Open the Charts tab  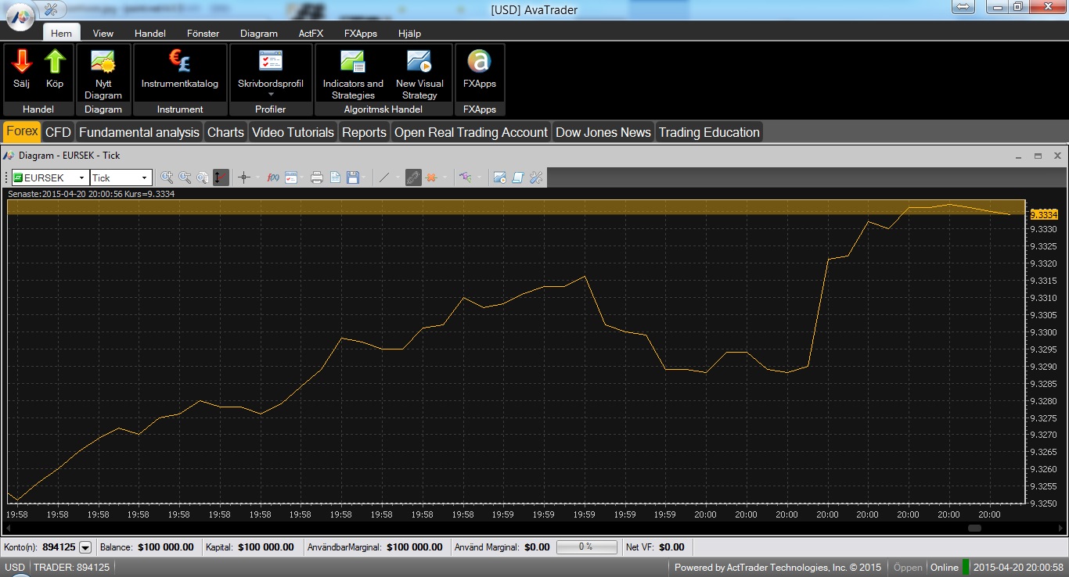coord(225,132)
